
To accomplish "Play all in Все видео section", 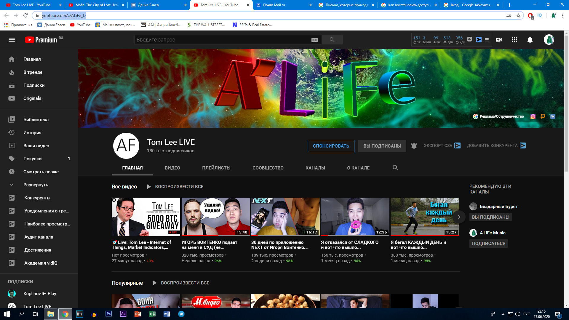I will click(x=175, y=187).
